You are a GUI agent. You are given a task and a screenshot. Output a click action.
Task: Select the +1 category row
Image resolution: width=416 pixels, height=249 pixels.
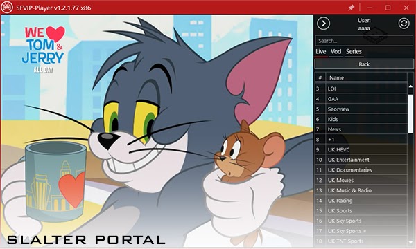coord(361,140)
